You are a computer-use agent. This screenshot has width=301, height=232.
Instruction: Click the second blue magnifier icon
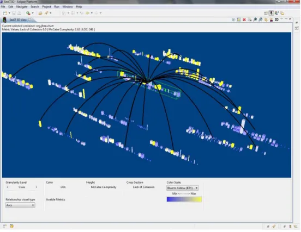[261, 20]
